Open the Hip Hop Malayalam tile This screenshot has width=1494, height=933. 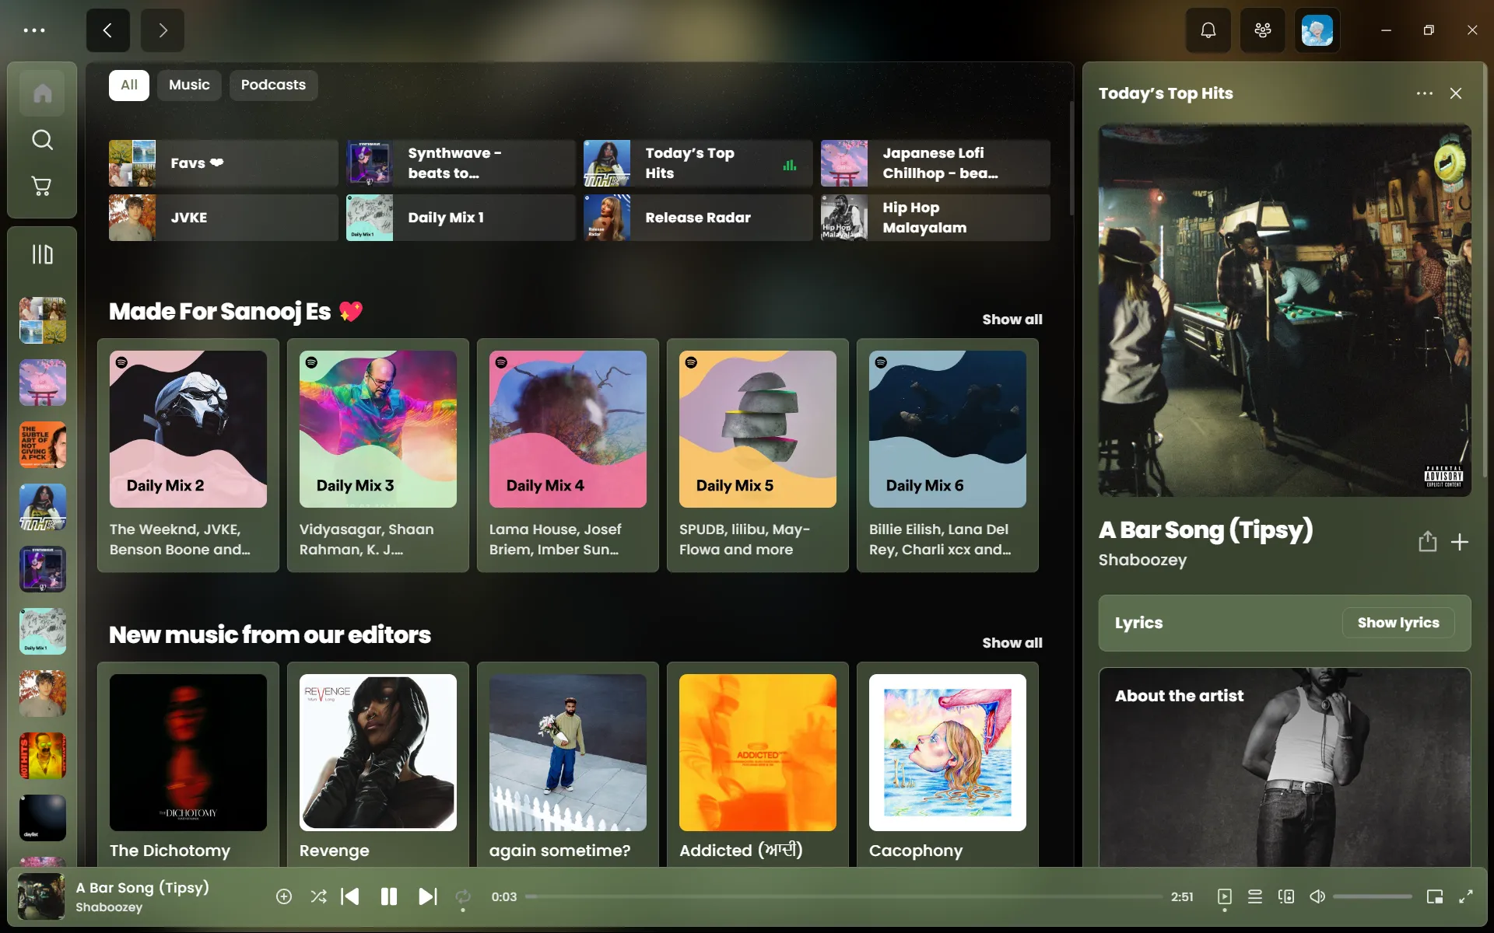click(935, 218)
